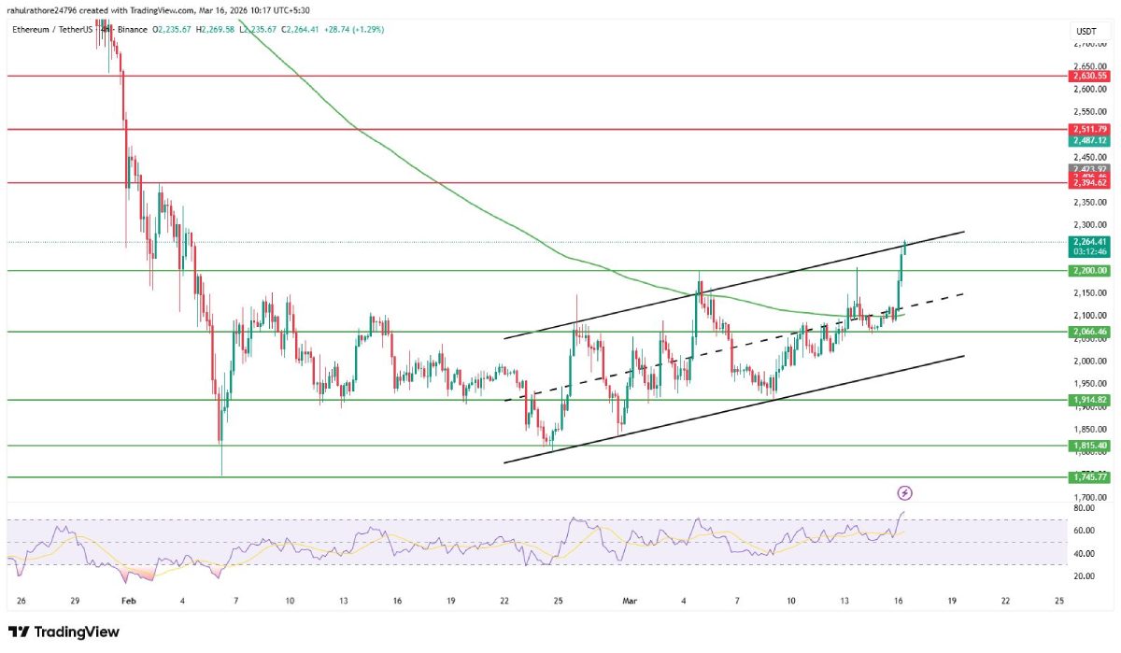
Task: Click the Feb date on time axis
Action: tap(129, 602)
